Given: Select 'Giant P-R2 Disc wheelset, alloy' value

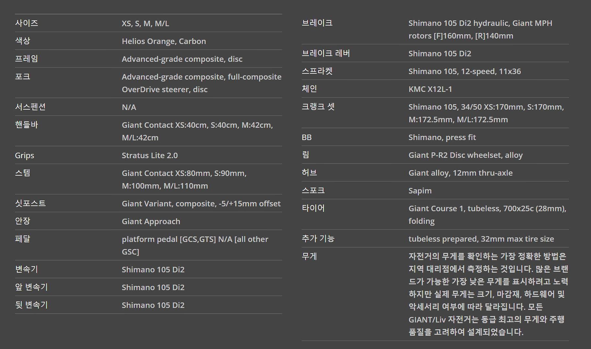Looking at the screenshot, I should (x=466, y=155).
